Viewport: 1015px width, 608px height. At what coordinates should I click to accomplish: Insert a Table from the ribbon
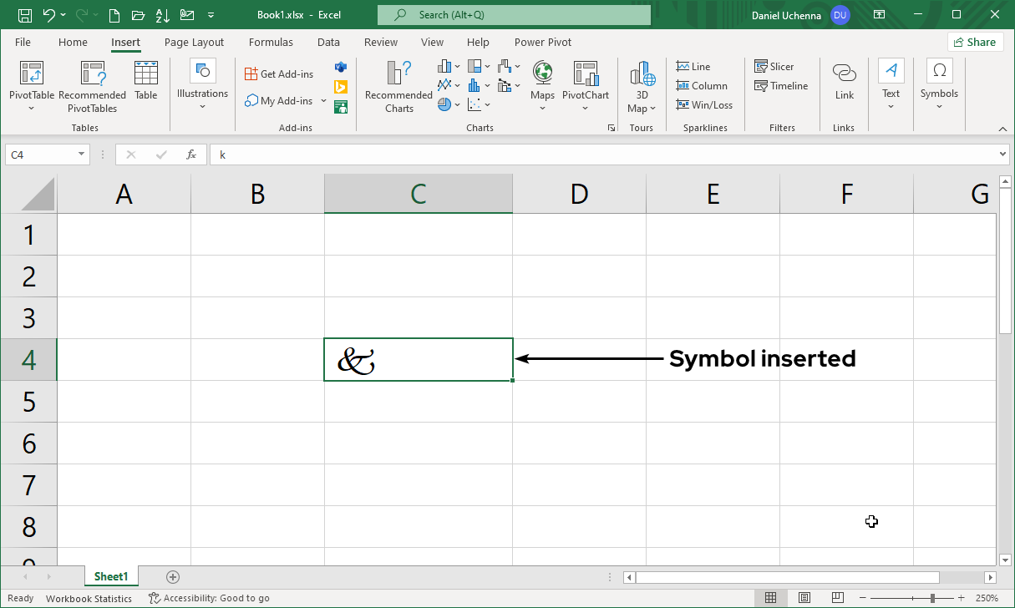(x=146, y=80)
